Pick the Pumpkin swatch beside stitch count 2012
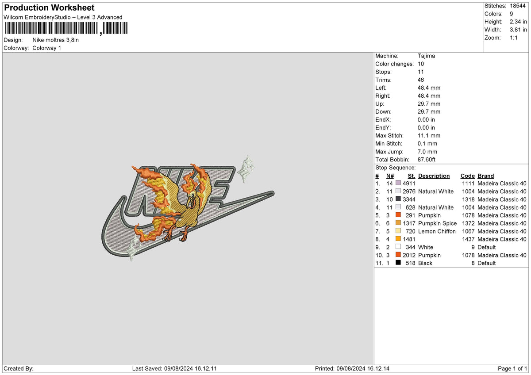The image size is (531, 375). coord(398,255)
